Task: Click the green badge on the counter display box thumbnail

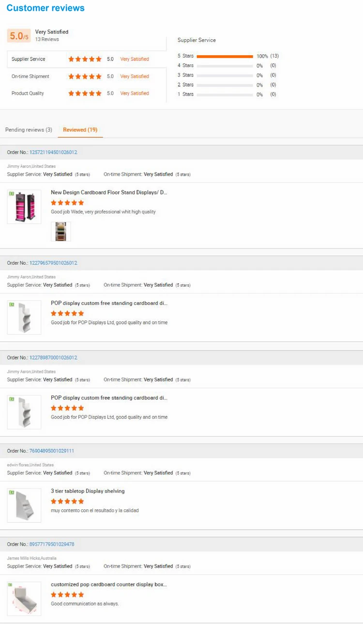Action: click(10, 585)
